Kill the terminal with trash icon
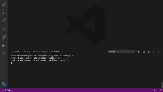The height and width of the screenshot is (92, 163). click(x=149, y=52)
